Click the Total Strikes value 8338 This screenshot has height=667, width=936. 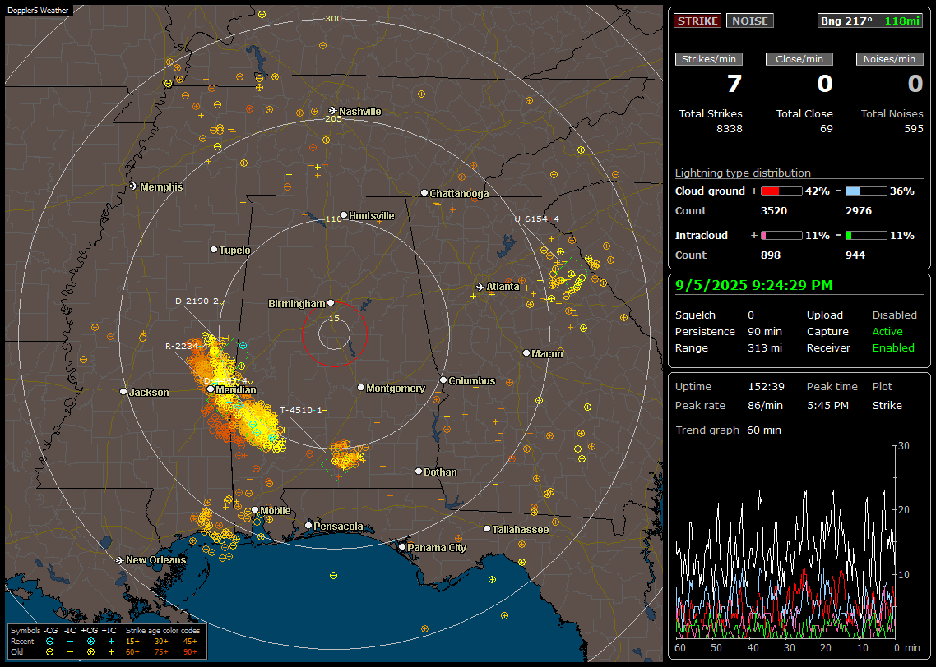point(730,129)
